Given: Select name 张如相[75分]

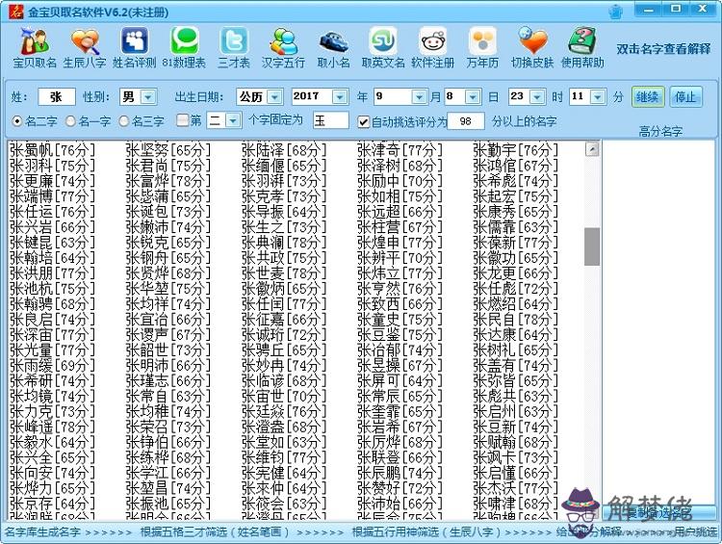Looking at the screenshot, I should (400, 196).
